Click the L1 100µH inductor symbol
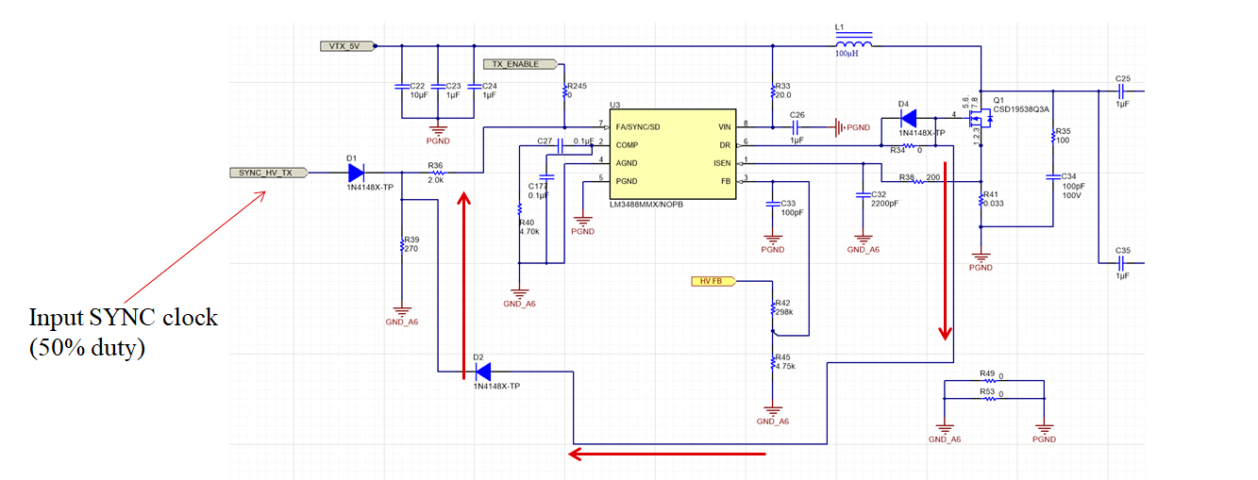The height and width of the screenshot is (480, 1258). coord(853,44)
